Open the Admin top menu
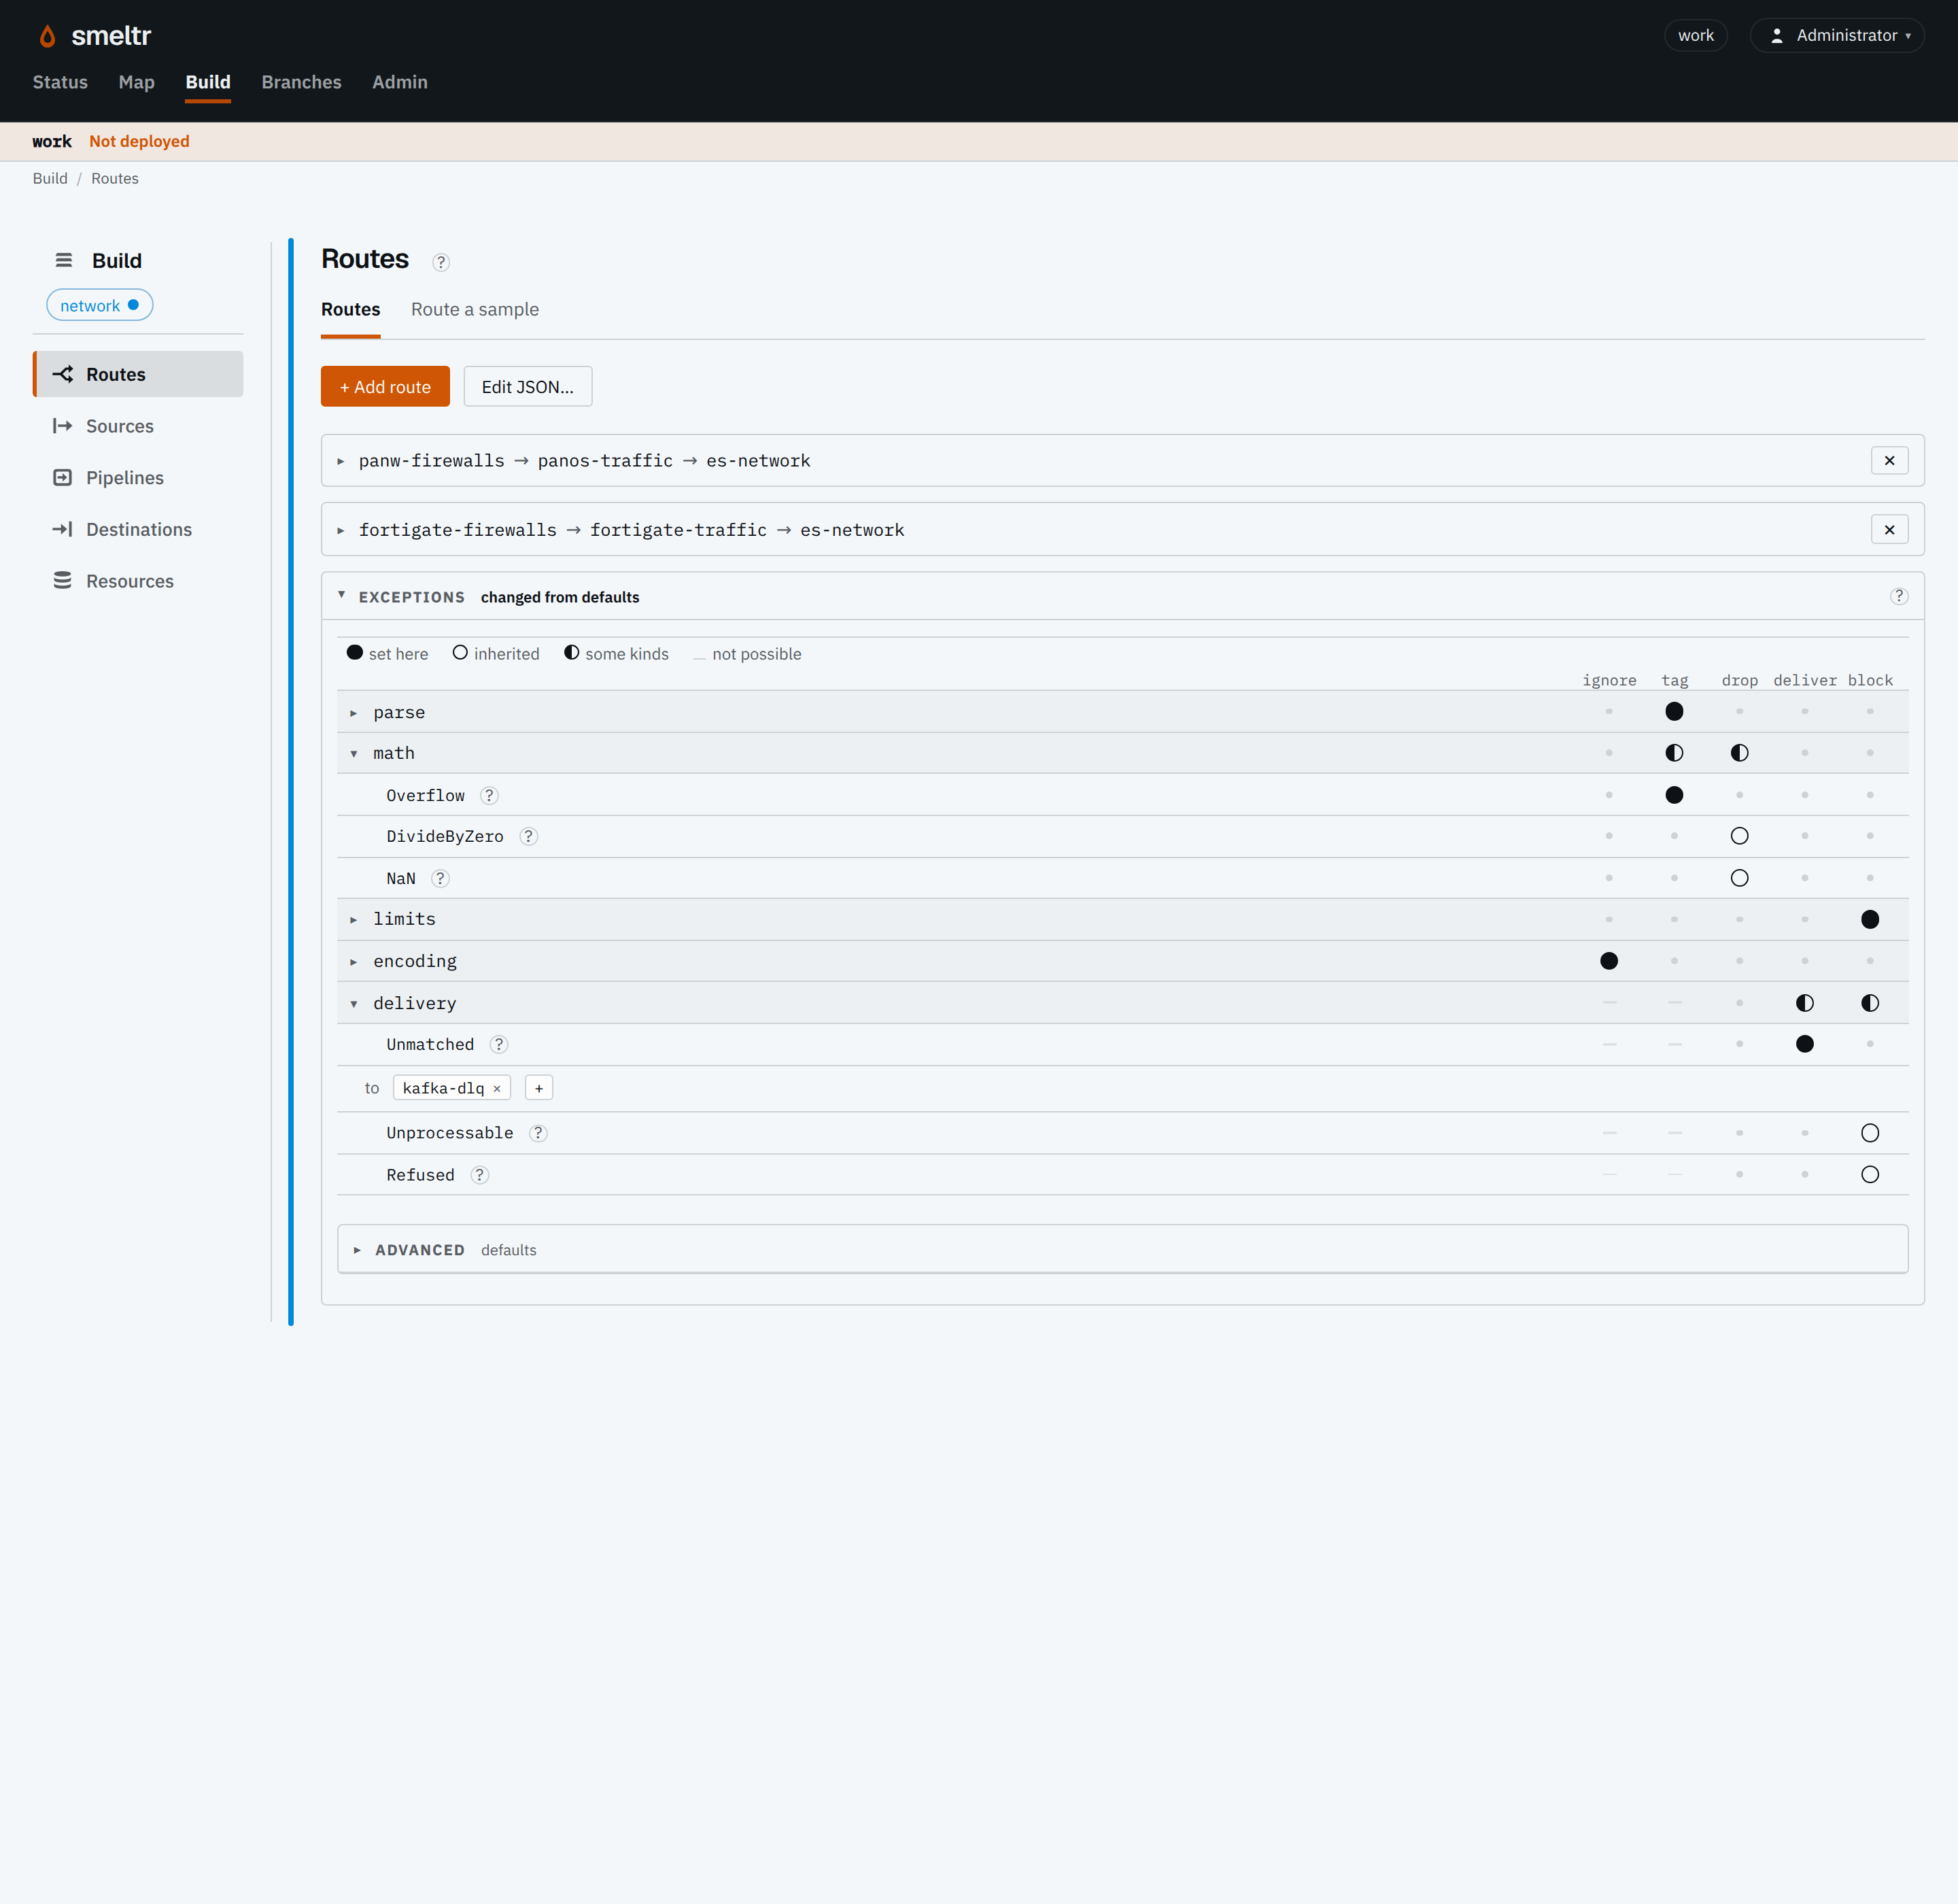Viewport: 1958px width, 1904px height. (400, 82)
